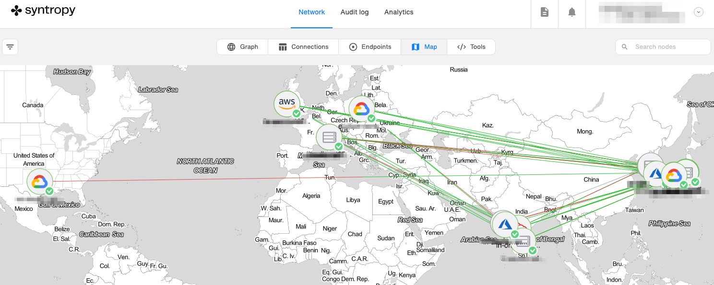The width and height of the screenshot is (714, 285).
Task: Select the AWS node in Europe
Action: pyautogui.click(x=287, y=103)
